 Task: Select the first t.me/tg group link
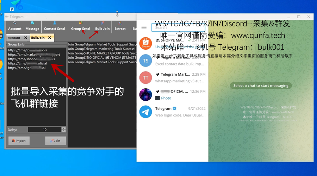point(27,50)
